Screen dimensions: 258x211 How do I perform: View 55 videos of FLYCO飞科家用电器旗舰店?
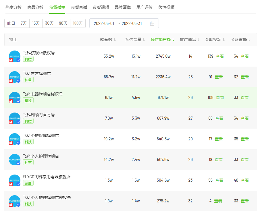click(x=219, y=180)
